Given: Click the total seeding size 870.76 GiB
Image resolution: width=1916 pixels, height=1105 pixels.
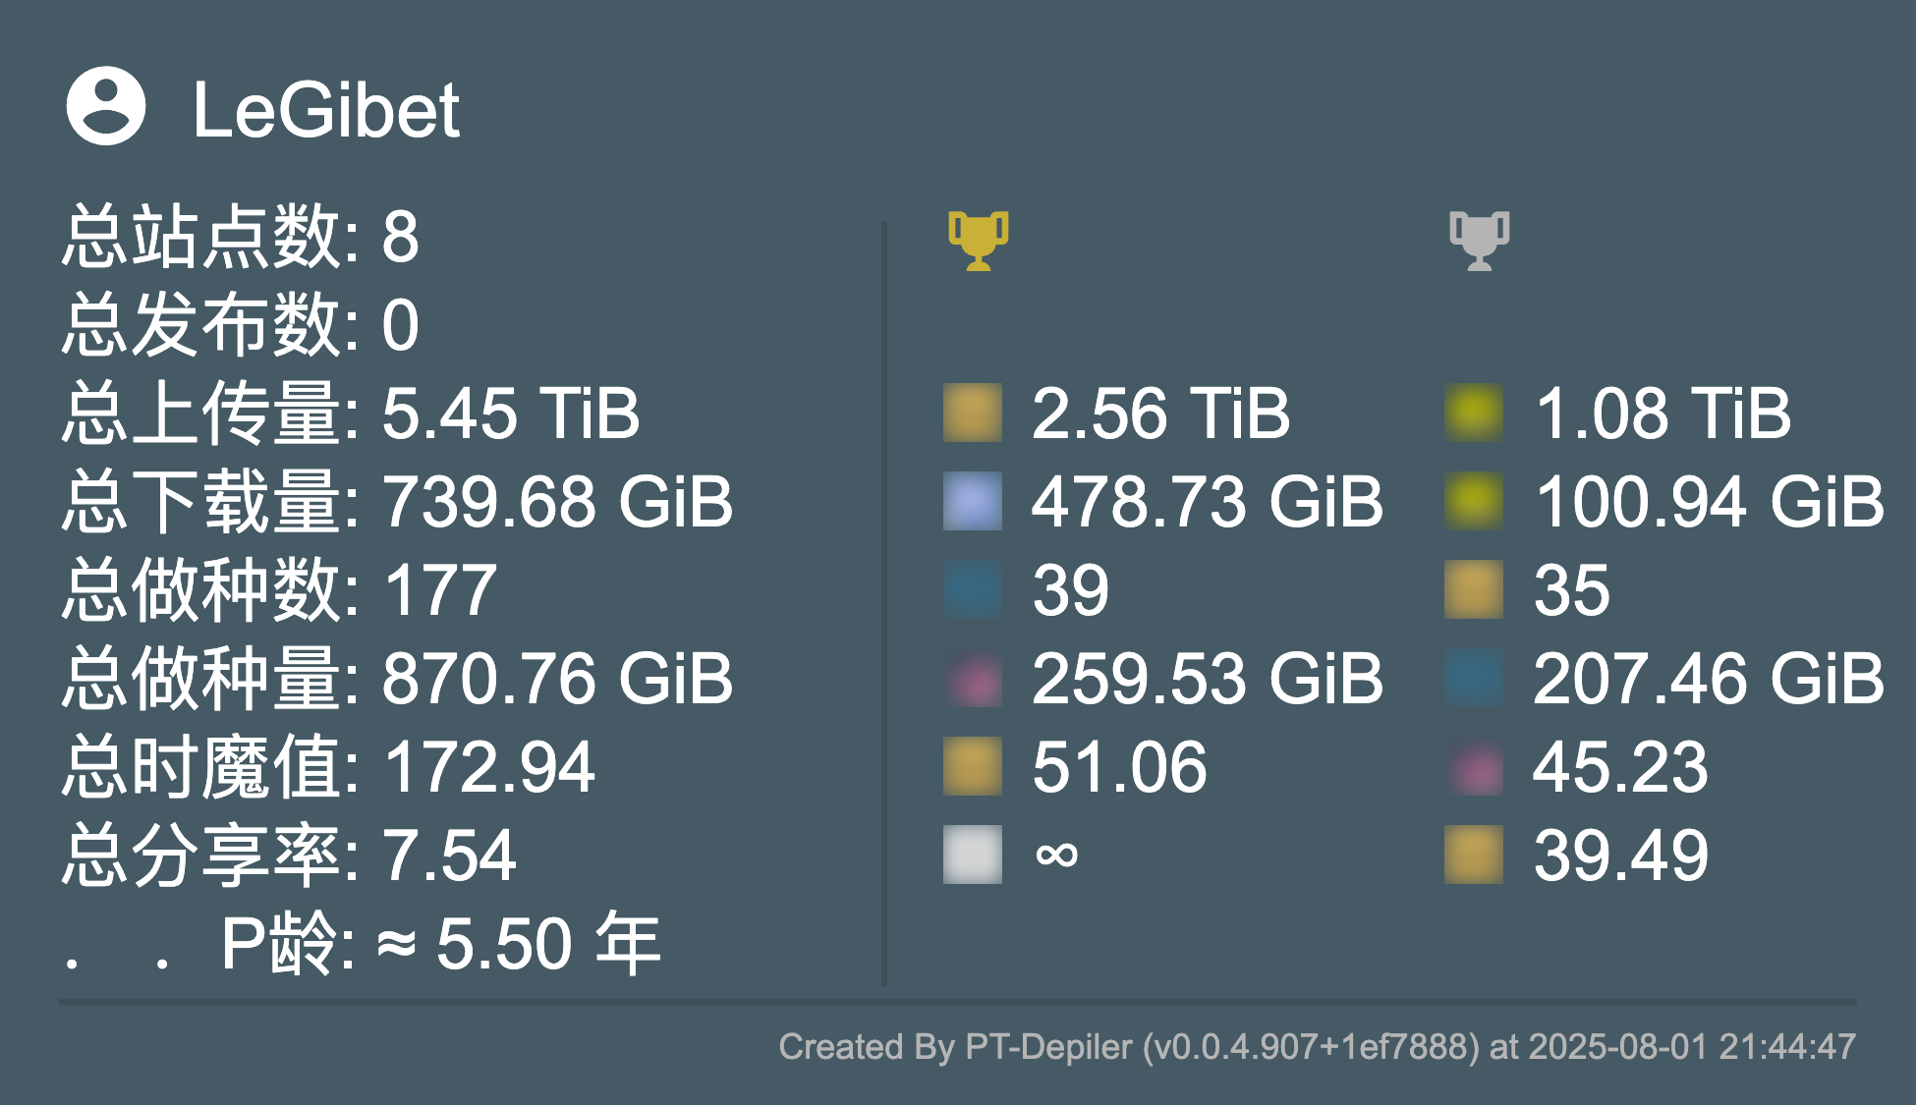Looking at the screenshot, I should coord(557,679).
